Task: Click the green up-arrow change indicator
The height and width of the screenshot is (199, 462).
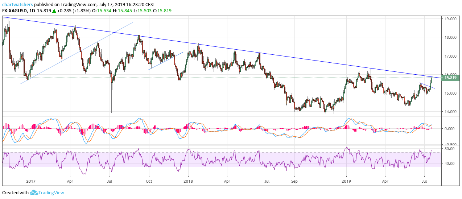Action: (x=54, y=11)
